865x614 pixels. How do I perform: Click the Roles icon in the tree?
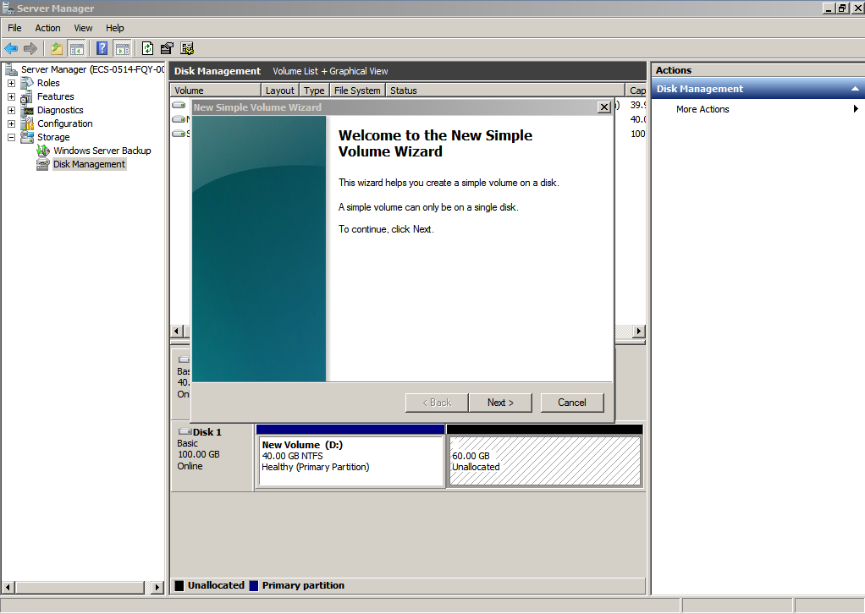27,83
